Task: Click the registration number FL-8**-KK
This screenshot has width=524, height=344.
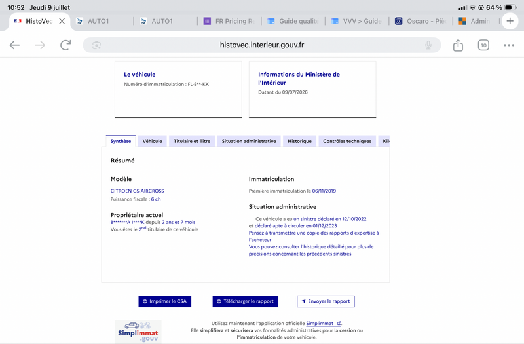Action: 198,85
